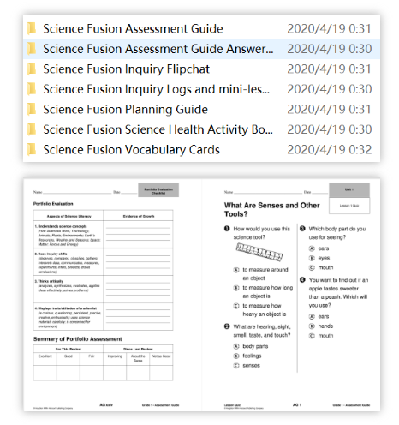
Task: Select Inquiry Logs and mini-les folder icon
Action: pos(32,89)
